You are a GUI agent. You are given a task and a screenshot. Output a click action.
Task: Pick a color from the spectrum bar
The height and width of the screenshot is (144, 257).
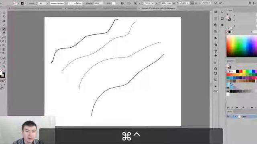coord(242,46)
